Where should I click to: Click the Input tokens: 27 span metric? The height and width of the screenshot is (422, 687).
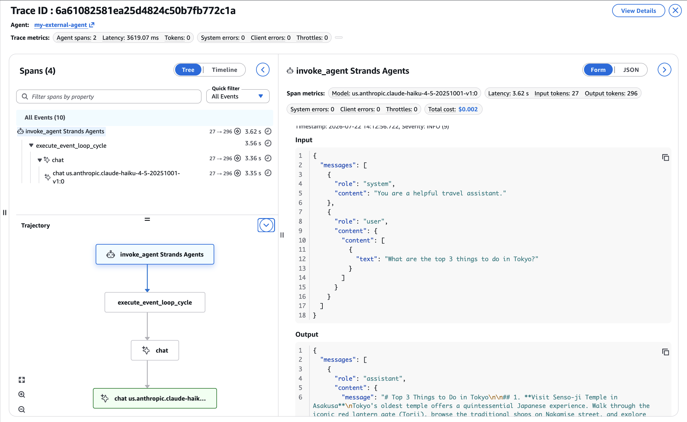click(x=557, y=93)
